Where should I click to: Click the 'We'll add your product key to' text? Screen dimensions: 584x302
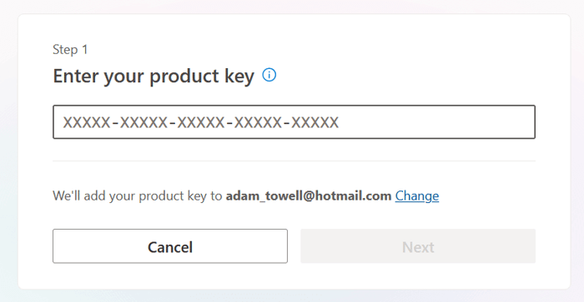[x=138, y=196]
